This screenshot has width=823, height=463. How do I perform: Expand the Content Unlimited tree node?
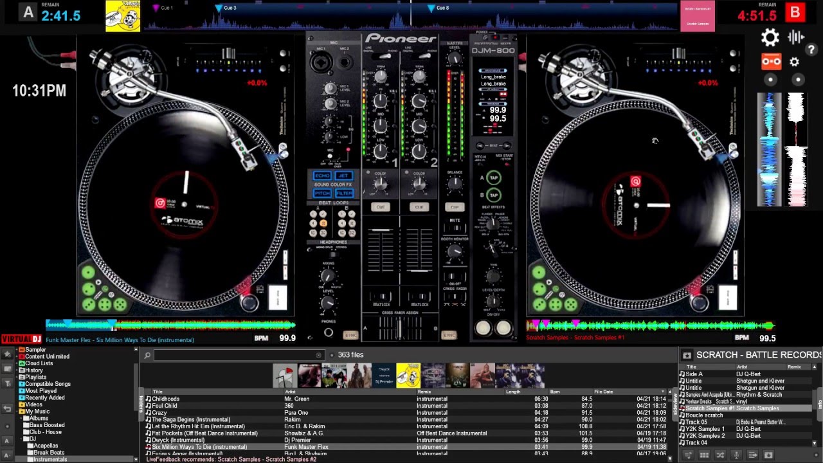click(17, 356)
